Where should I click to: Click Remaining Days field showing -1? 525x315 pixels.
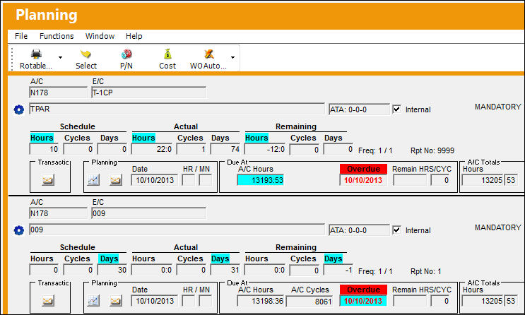click(x=338, y=270)
